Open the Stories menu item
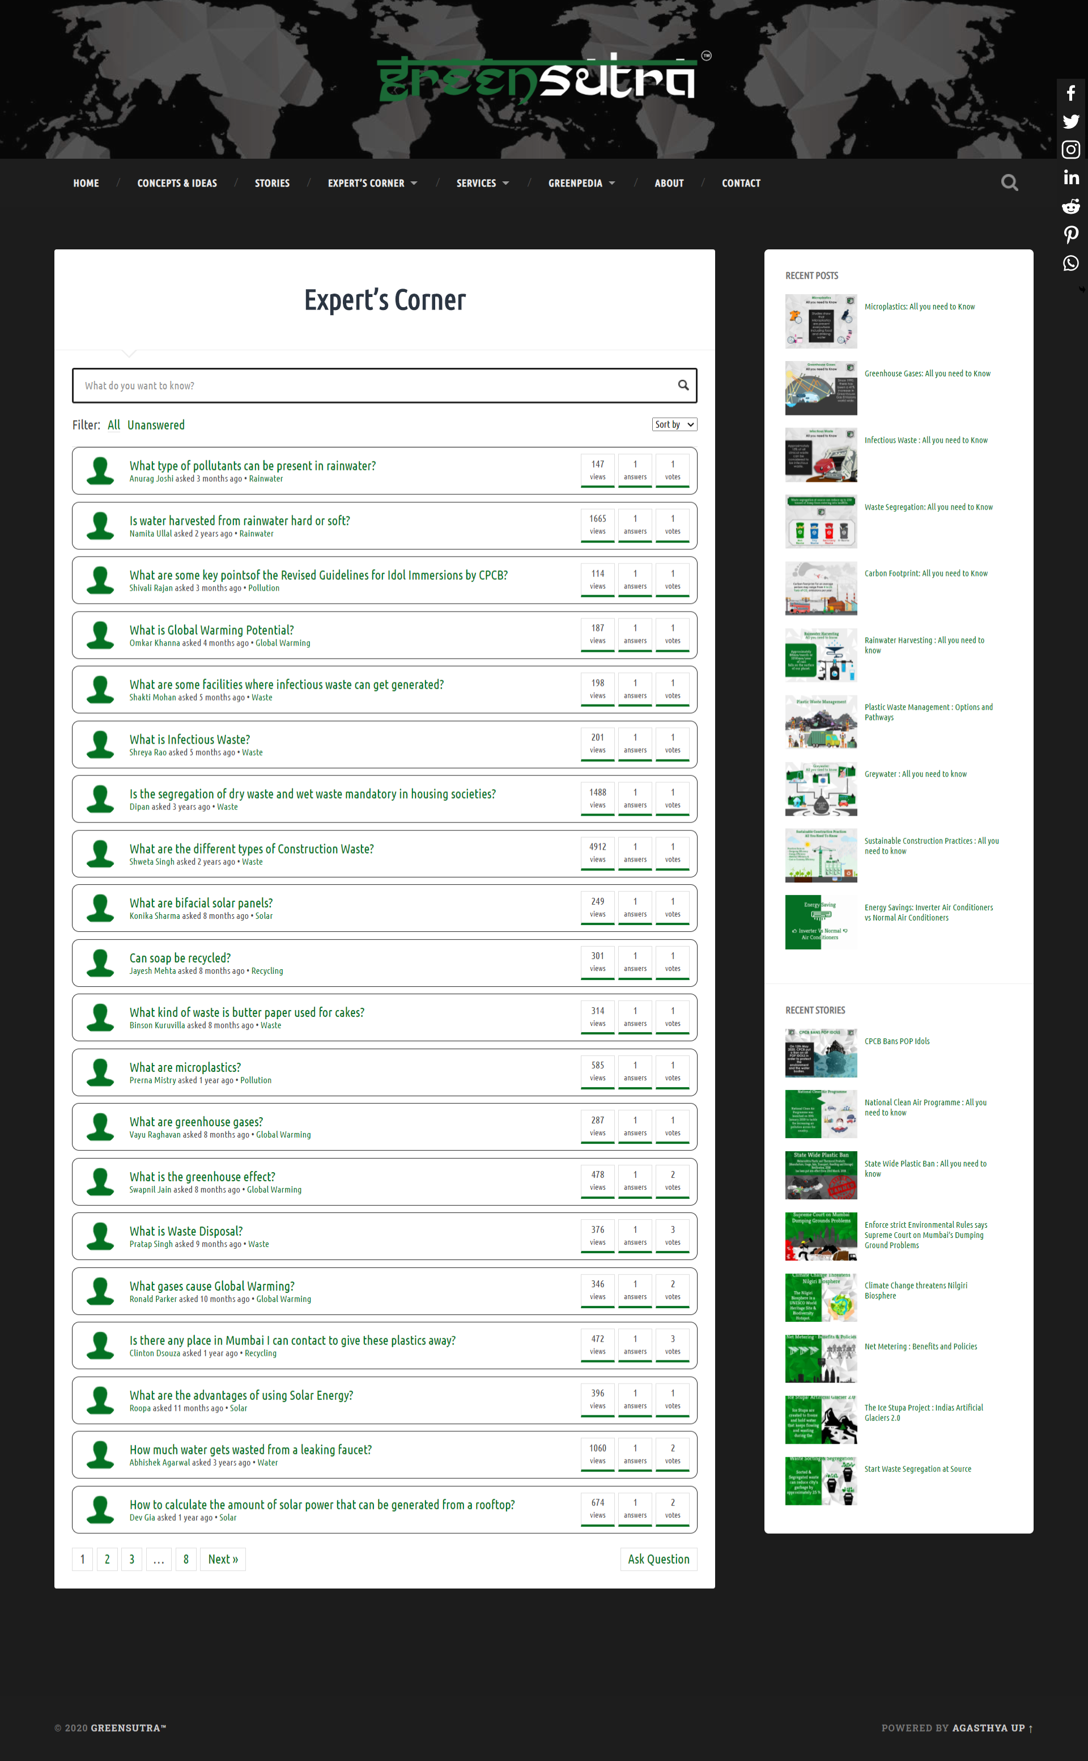 click(272, 184)
